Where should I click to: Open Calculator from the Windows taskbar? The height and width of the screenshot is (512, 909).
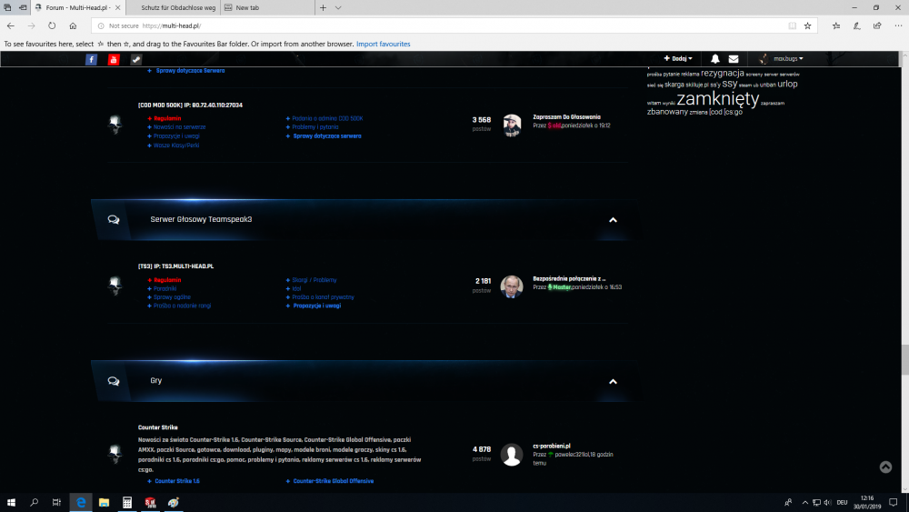(127, 502)
